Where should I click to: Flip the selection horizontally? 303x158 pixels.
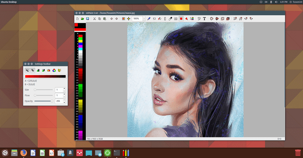pyautogui.click(x=240, y=19)
